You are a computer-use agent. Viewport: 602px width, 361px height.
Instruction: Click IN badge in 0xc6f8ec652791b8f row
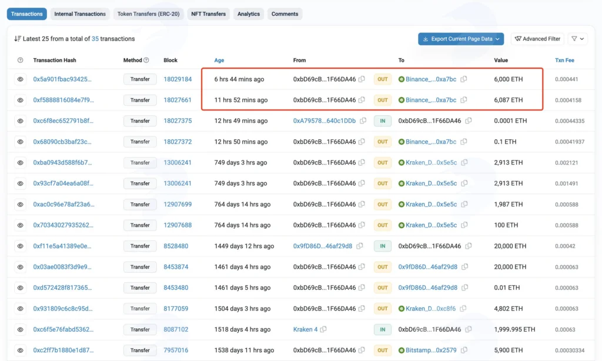[x=382, y=121]
